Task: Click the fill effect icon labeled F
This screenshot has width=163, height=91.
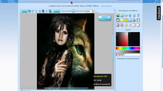Action: pyautogui.click(x=122, y=20)
